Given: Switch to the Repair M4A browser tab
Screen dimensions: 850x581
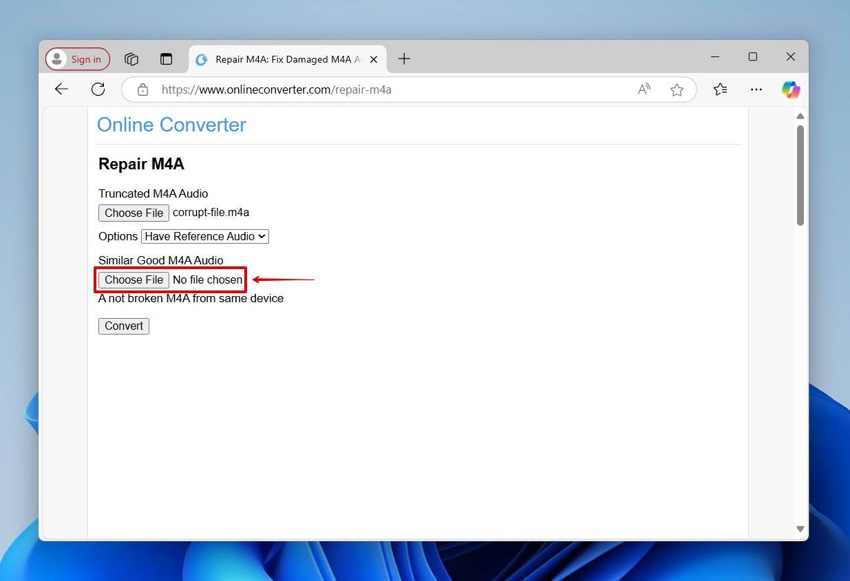Looking at the screenshot, I should (282, 59).
